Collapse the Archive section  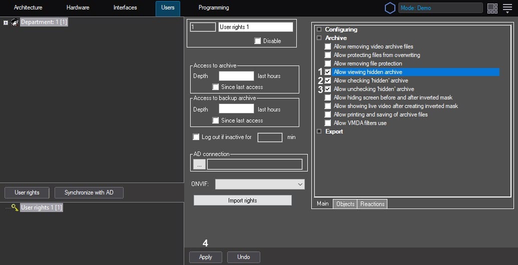click(x=319, y=38)
